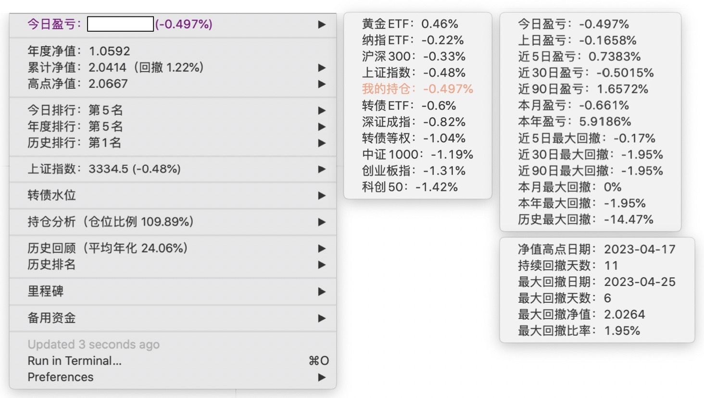Click the 黄金ETF 0.46% row
The width and height of the screenshot is (704, 398).
(x=410, y=24)
